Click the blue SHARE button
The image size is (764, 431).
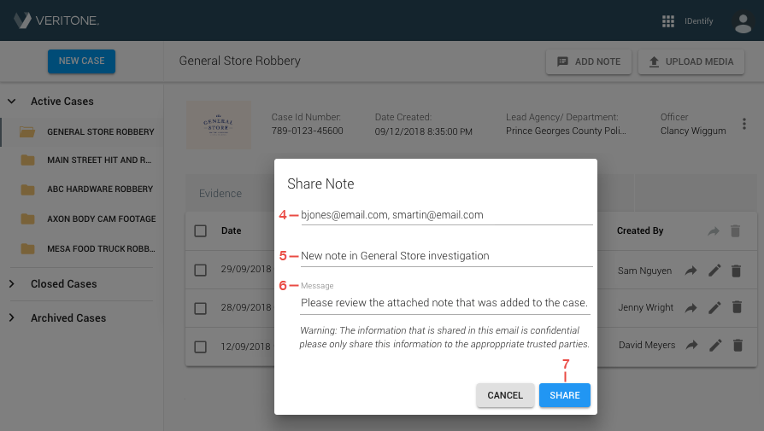564,395
